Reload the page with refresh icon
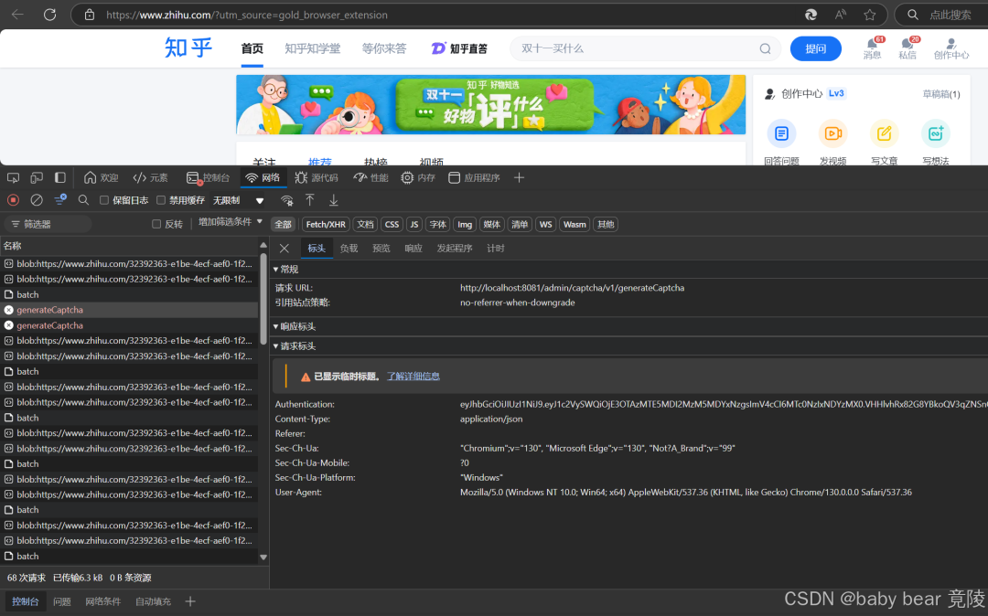Viewport: 988px width, 616px height. 49,15
